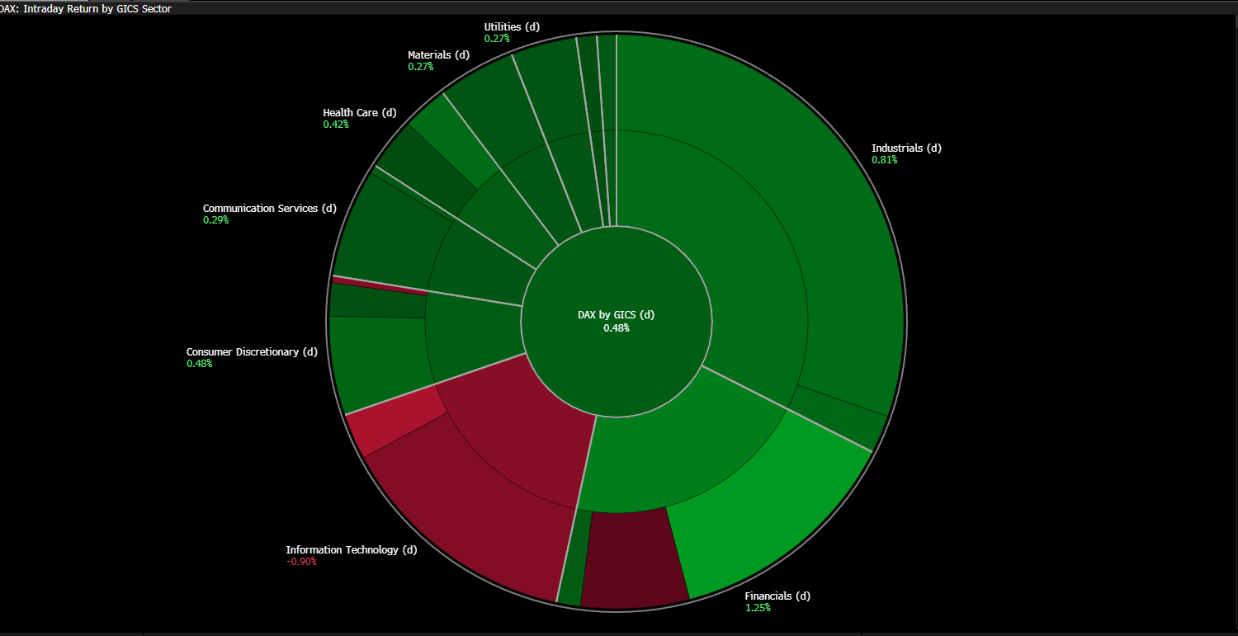Select the Financials (d) sector label
This screenshot has width=1238, height=636.
pos(777,596)
